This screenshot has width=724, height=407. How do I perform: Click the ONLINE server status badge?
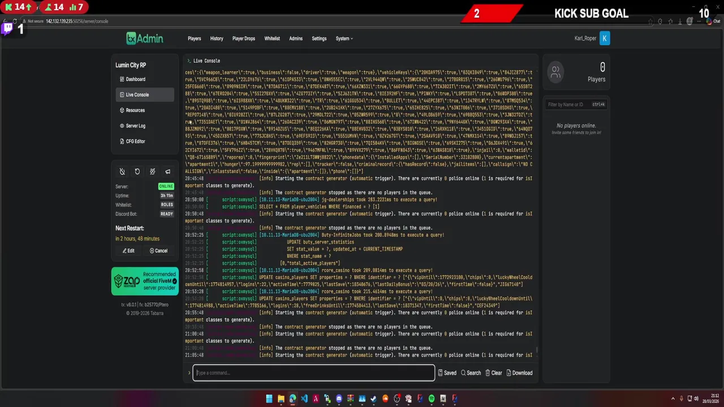point(166,187)
